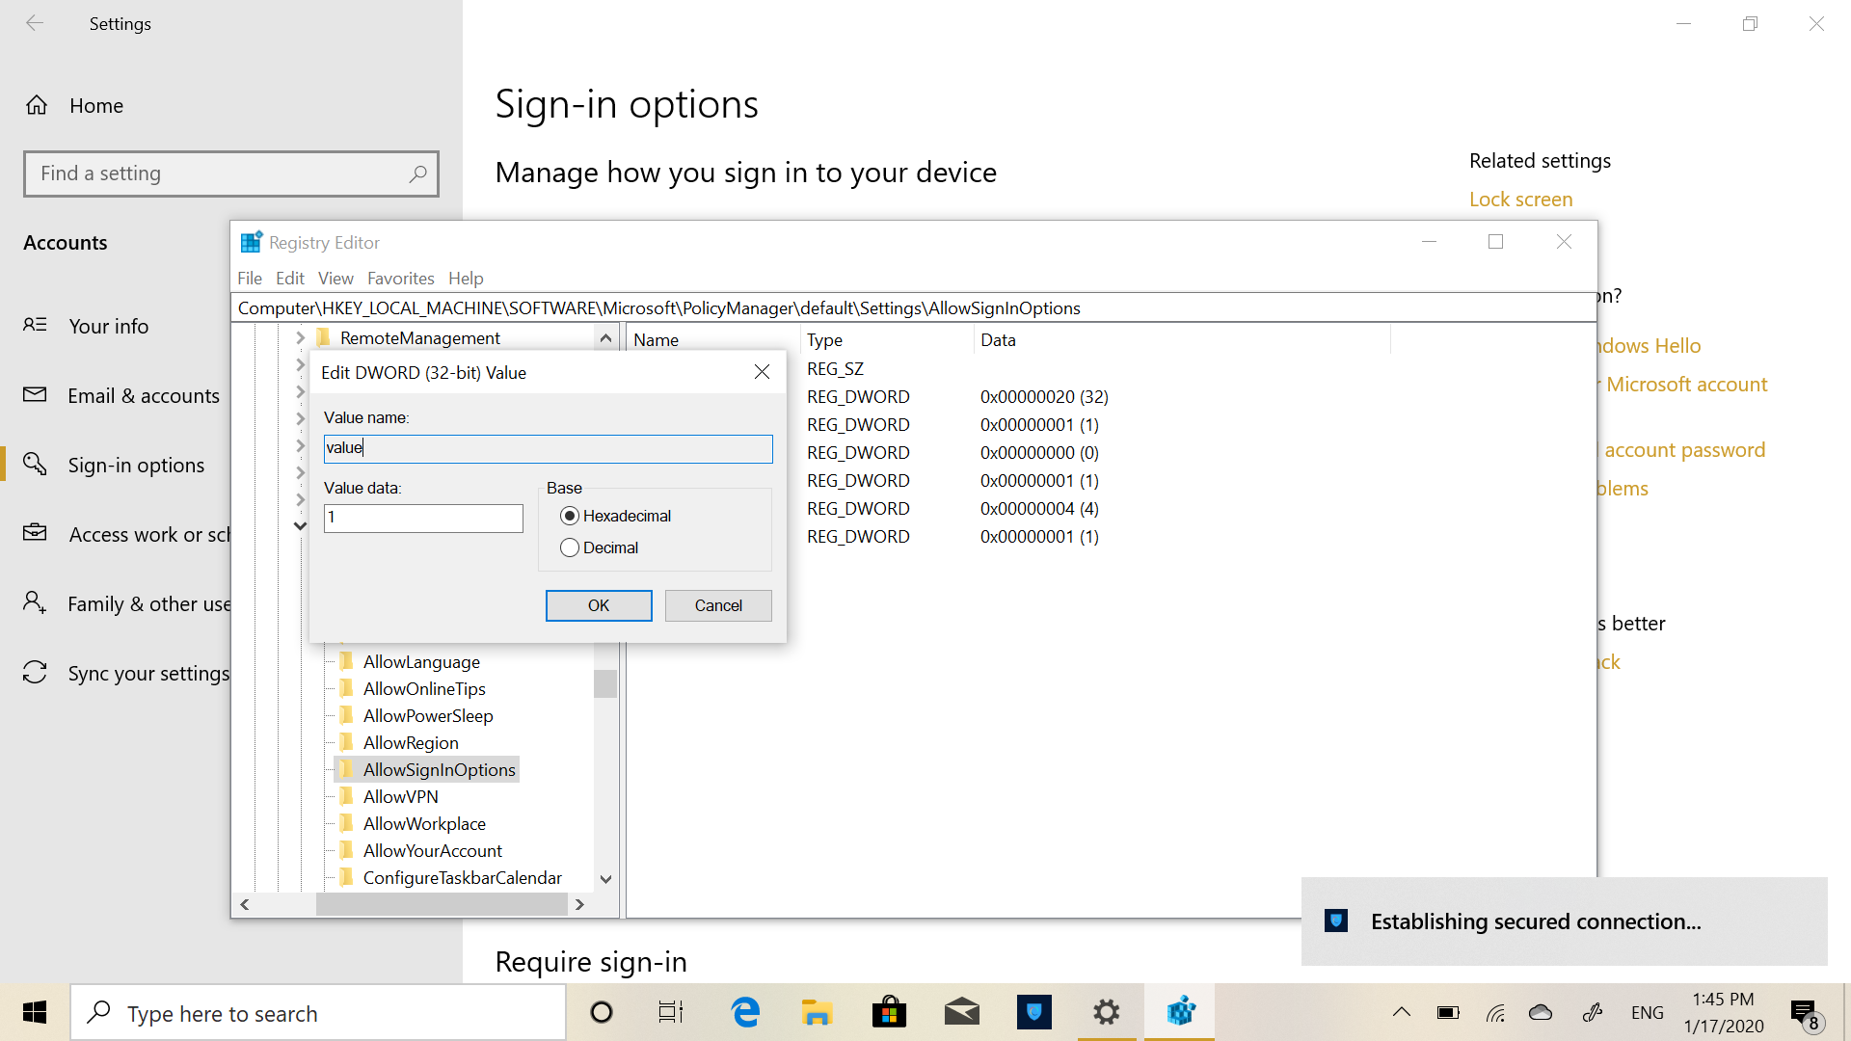Open the Windows Ink pen tray icon
Image resolution: width=1851 pixels, height=1041 pixels.
click(x=1593, y=1012)
